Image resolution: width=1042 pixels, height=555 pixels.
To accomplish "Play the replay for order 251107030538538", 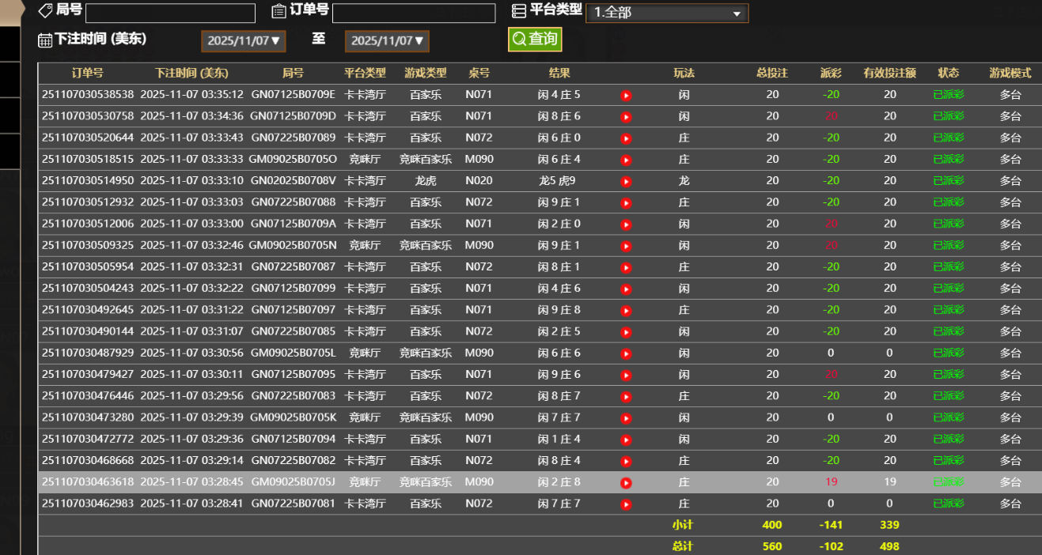I will (626, 94).
